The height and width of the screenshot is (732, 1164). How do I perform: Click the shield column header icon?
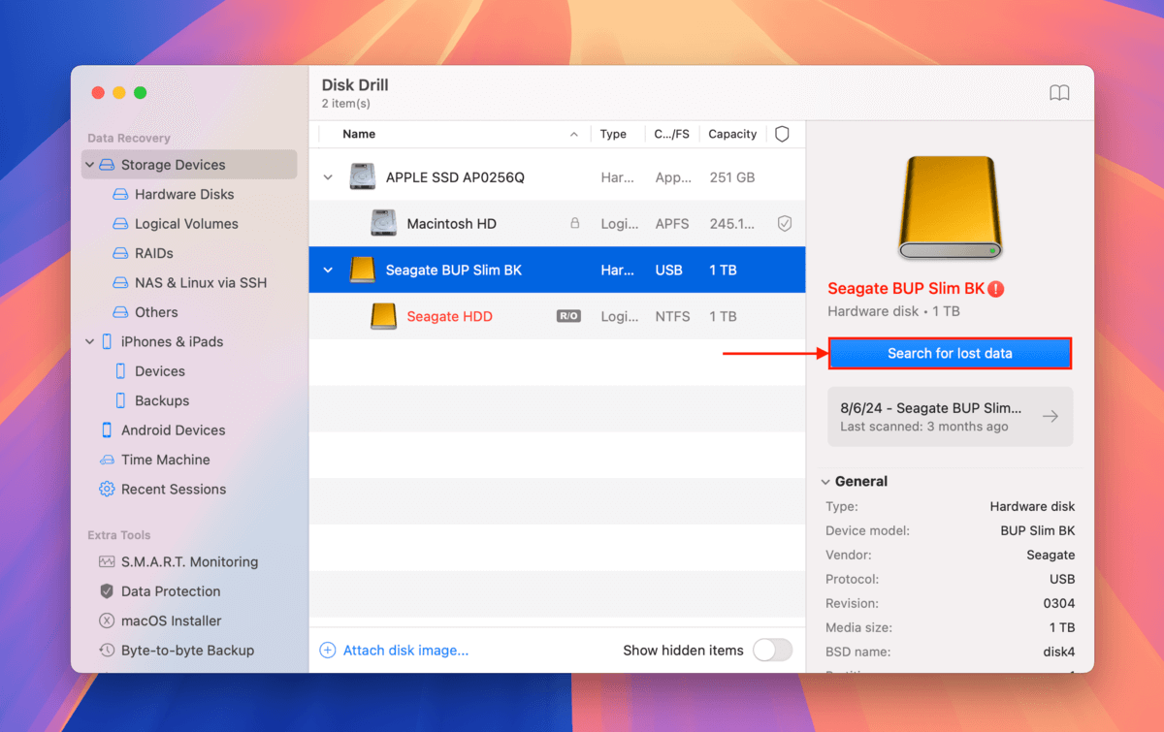pyautogui.click(x=783, y=134)
